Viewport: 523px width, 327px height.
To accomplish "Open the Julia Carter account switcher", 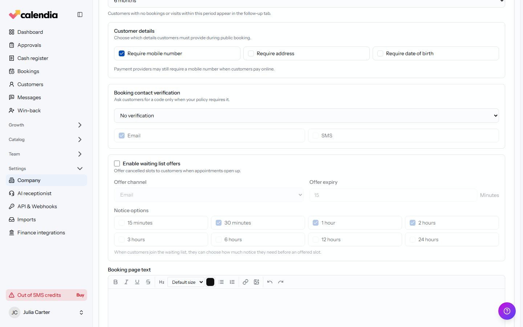I will [46, 312].
